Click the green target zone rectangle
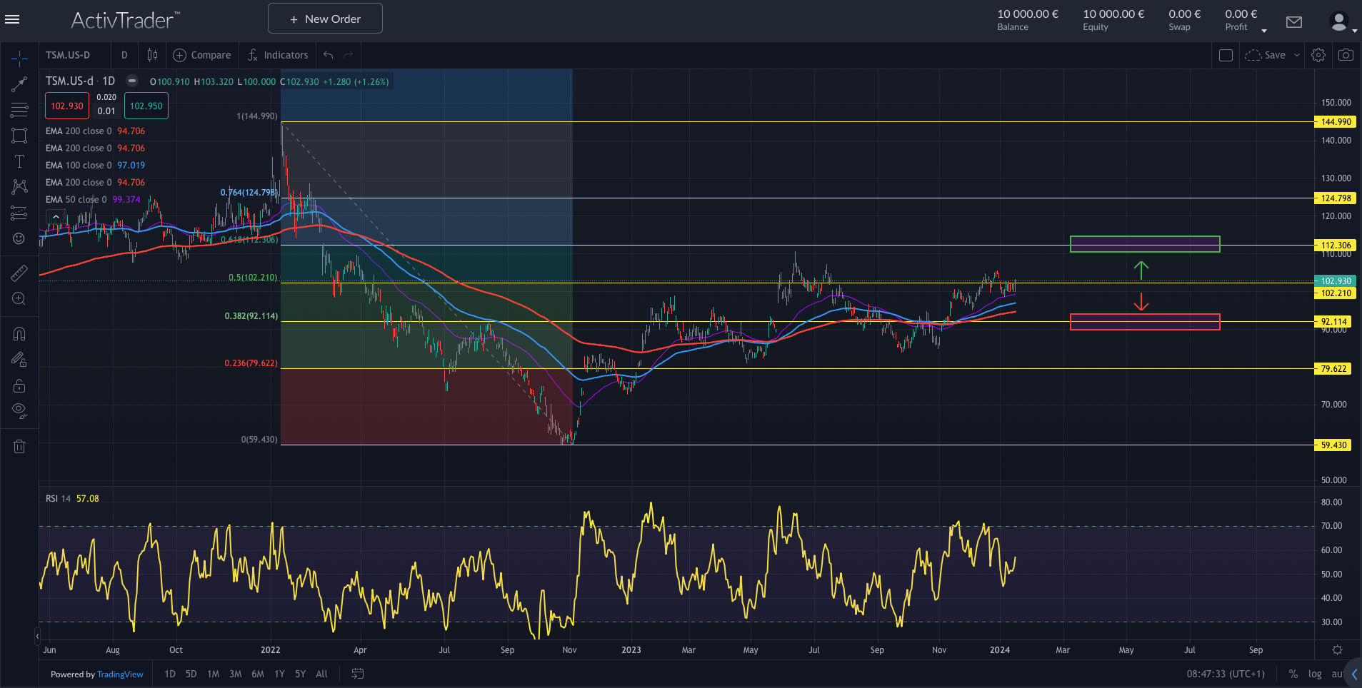Viewport: 1362px width, 688px height. tap(1145, 244)
